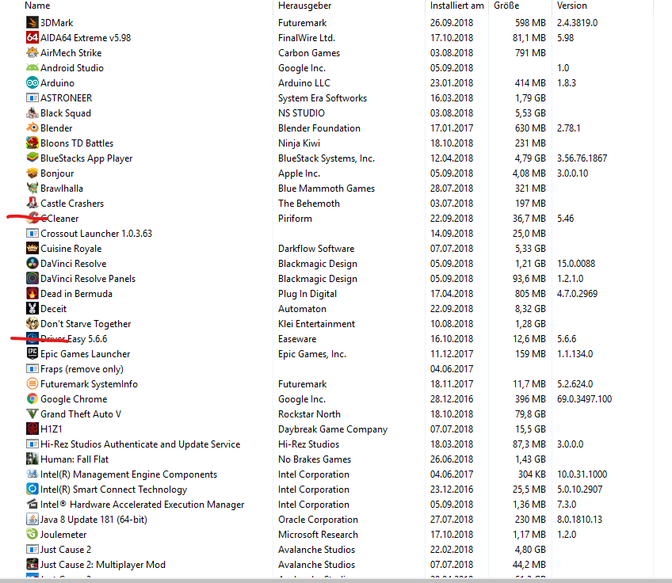Select the Google Chrome icon
This screenshot has width=672, height=583.
(x=32, y=398)
